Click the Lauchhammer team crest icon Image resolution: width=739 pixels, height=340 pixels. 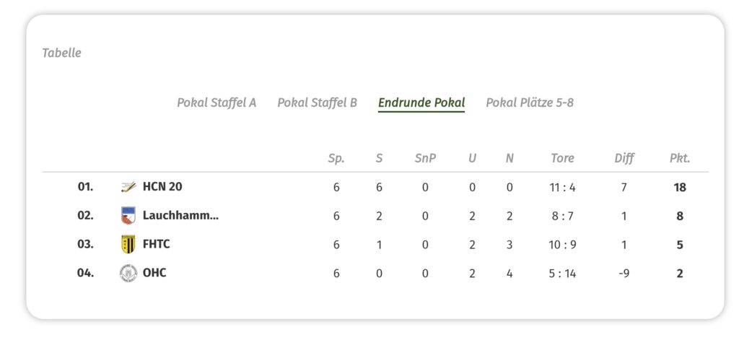pyautogui.click(x=128, y=215)
